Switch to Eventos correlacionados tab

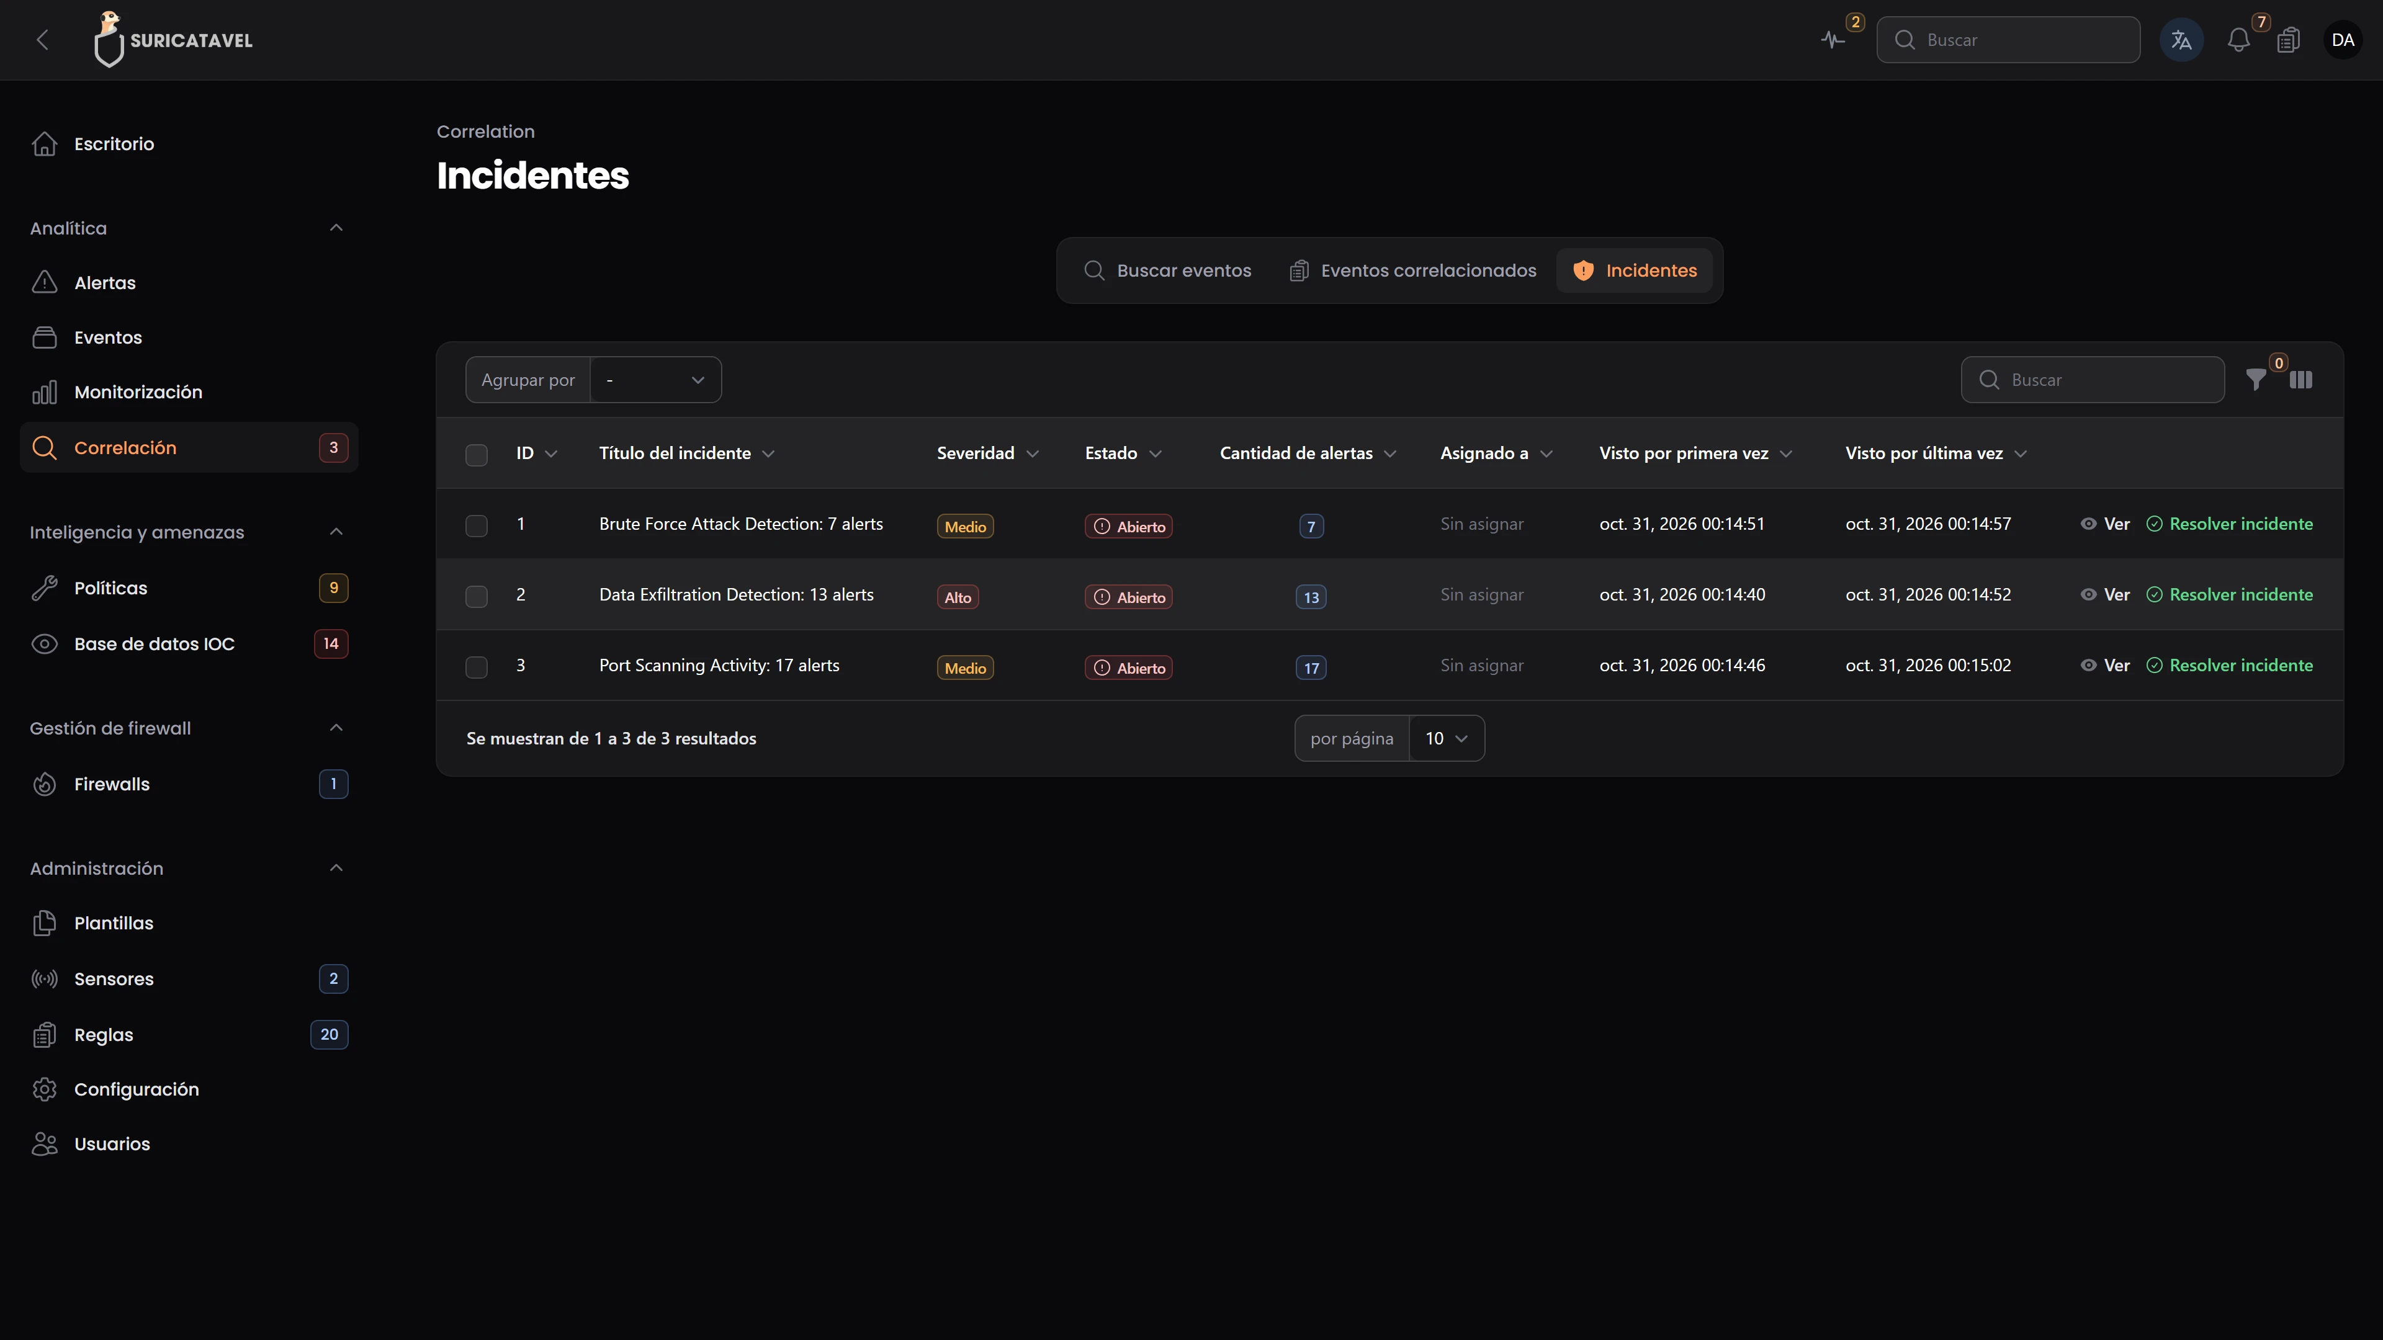pyautogui.click(x=1412, y=270)
